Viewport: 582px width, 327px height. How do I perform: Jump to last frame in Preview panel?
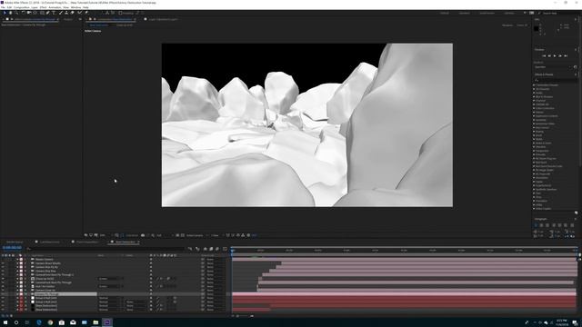pos(566,55)
